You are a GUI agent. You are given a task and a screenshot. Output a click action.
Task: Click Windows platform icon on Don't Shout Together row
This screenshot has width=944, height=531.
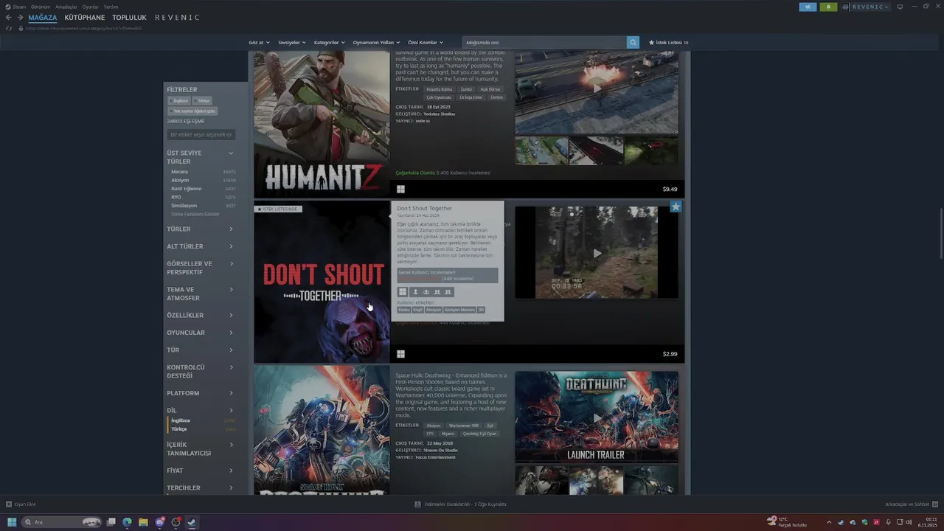coord(400,354)
